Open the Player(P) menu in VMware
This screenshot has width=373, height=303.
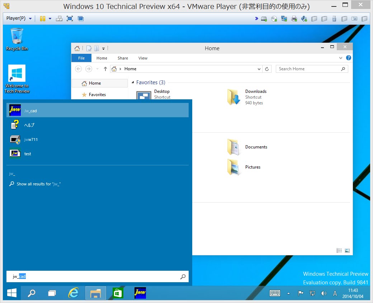tap(19, 18)
